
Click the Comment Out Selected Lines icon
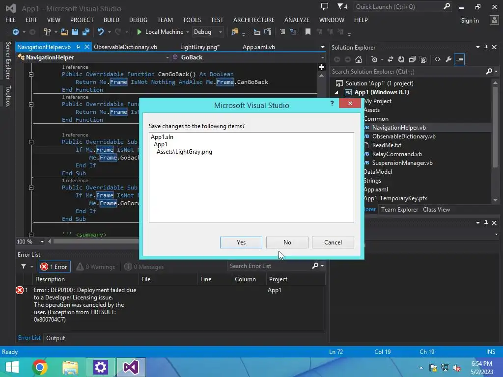(282, 32)
